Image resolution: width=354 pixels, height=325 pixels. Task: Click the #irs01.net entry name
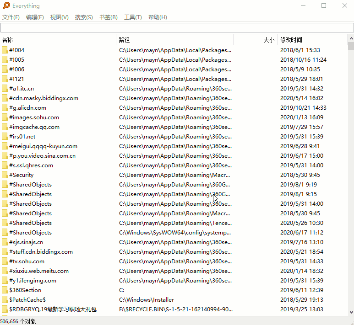(x=22, y=137)
